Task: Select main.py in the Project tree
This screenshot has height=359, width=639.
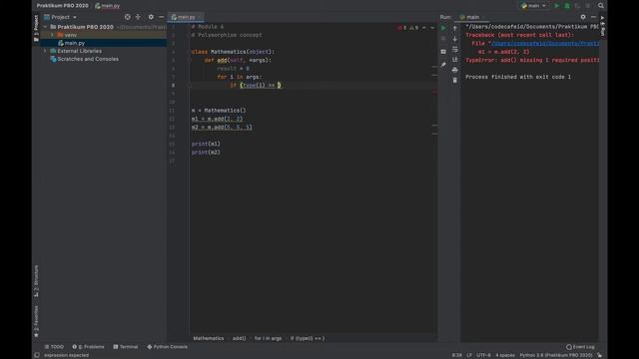Action: point(75,43)
